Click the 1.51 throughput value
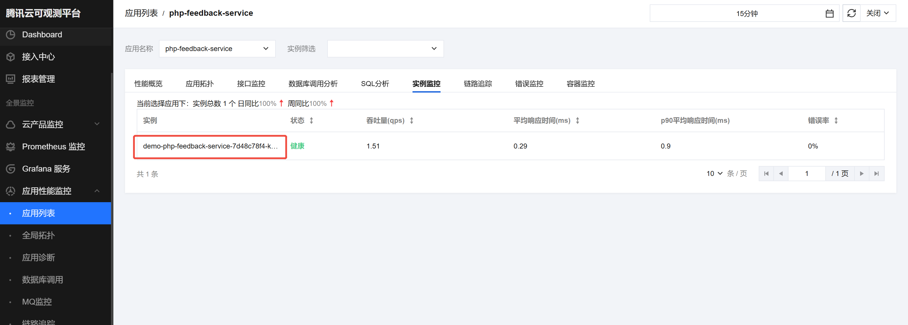Viewport: 908px width, 325px height. [373, 146]
